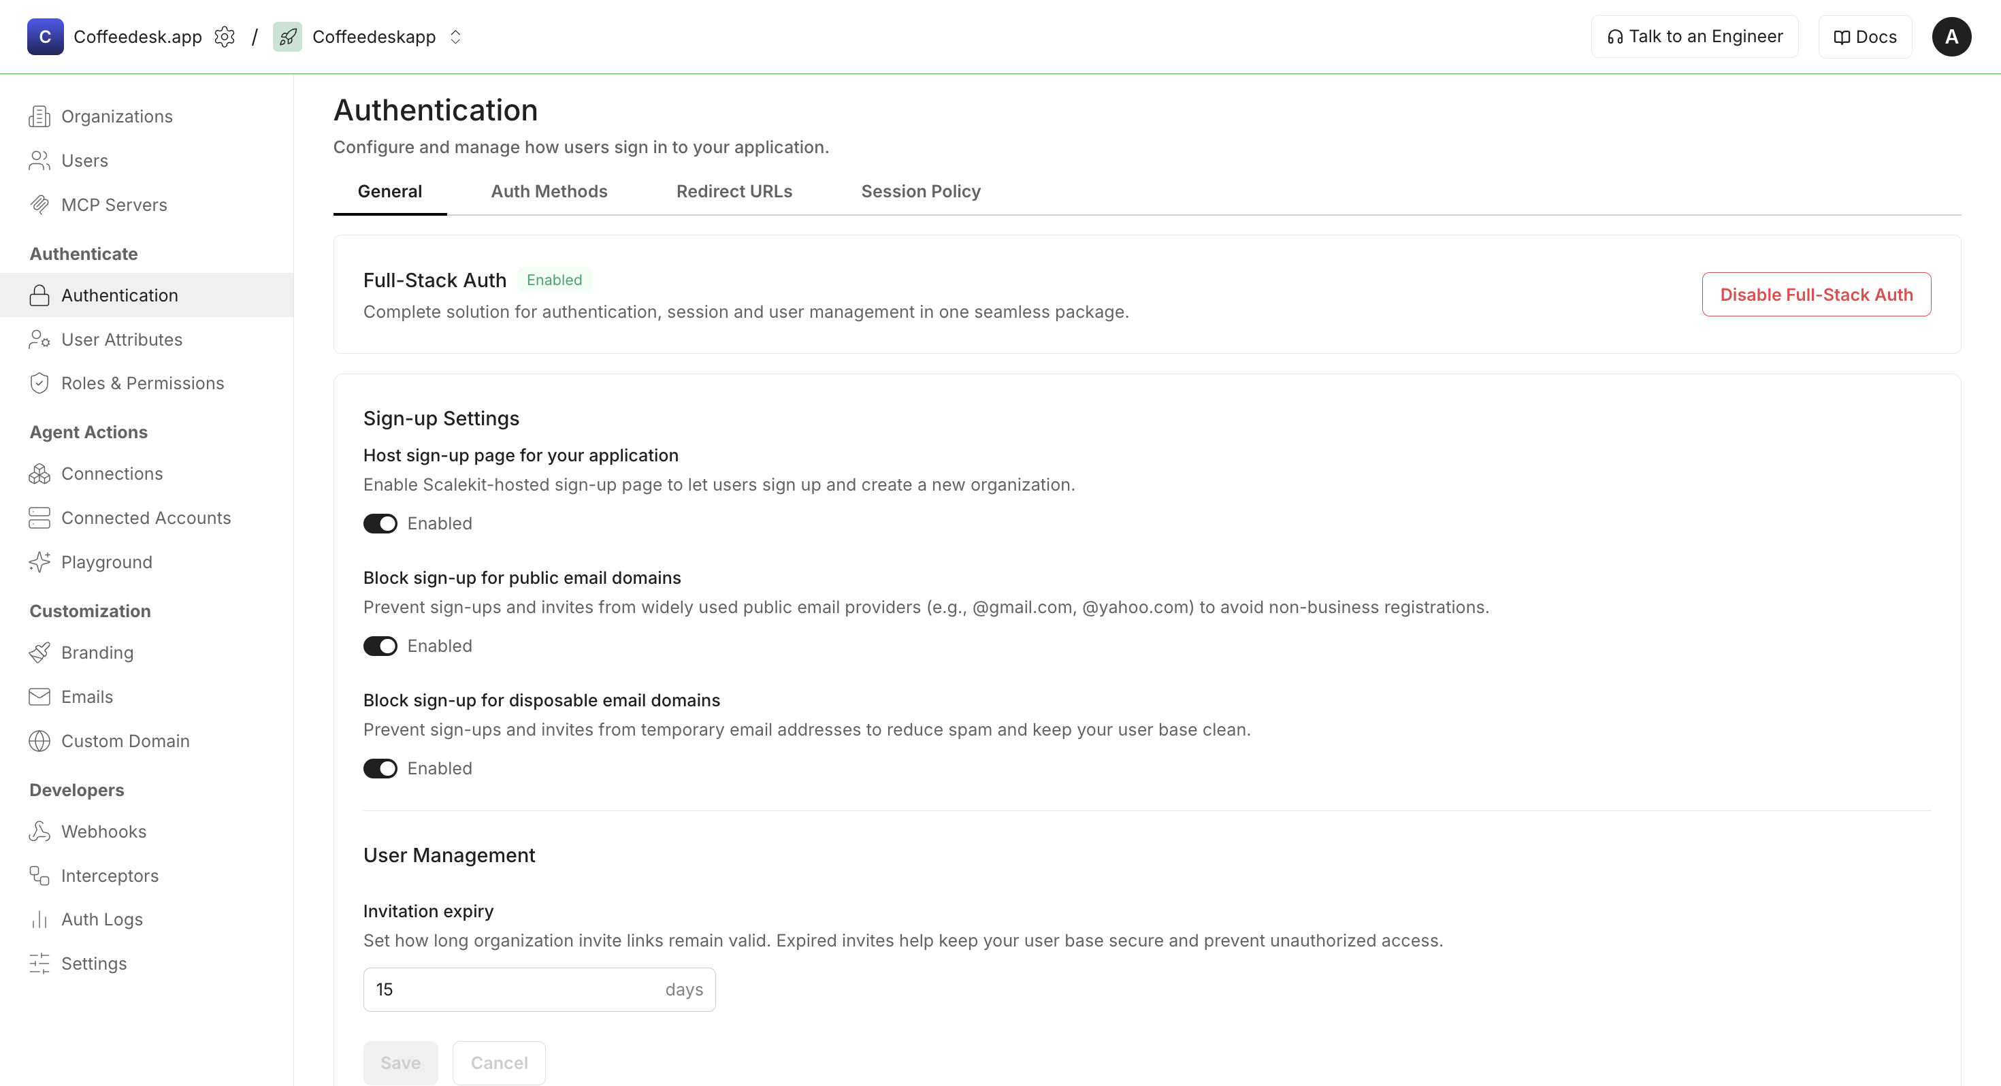The height and width of the screenshot is (1086, 2001).
Task: Open the Playground sparkle item
Action: pos(106,563)
